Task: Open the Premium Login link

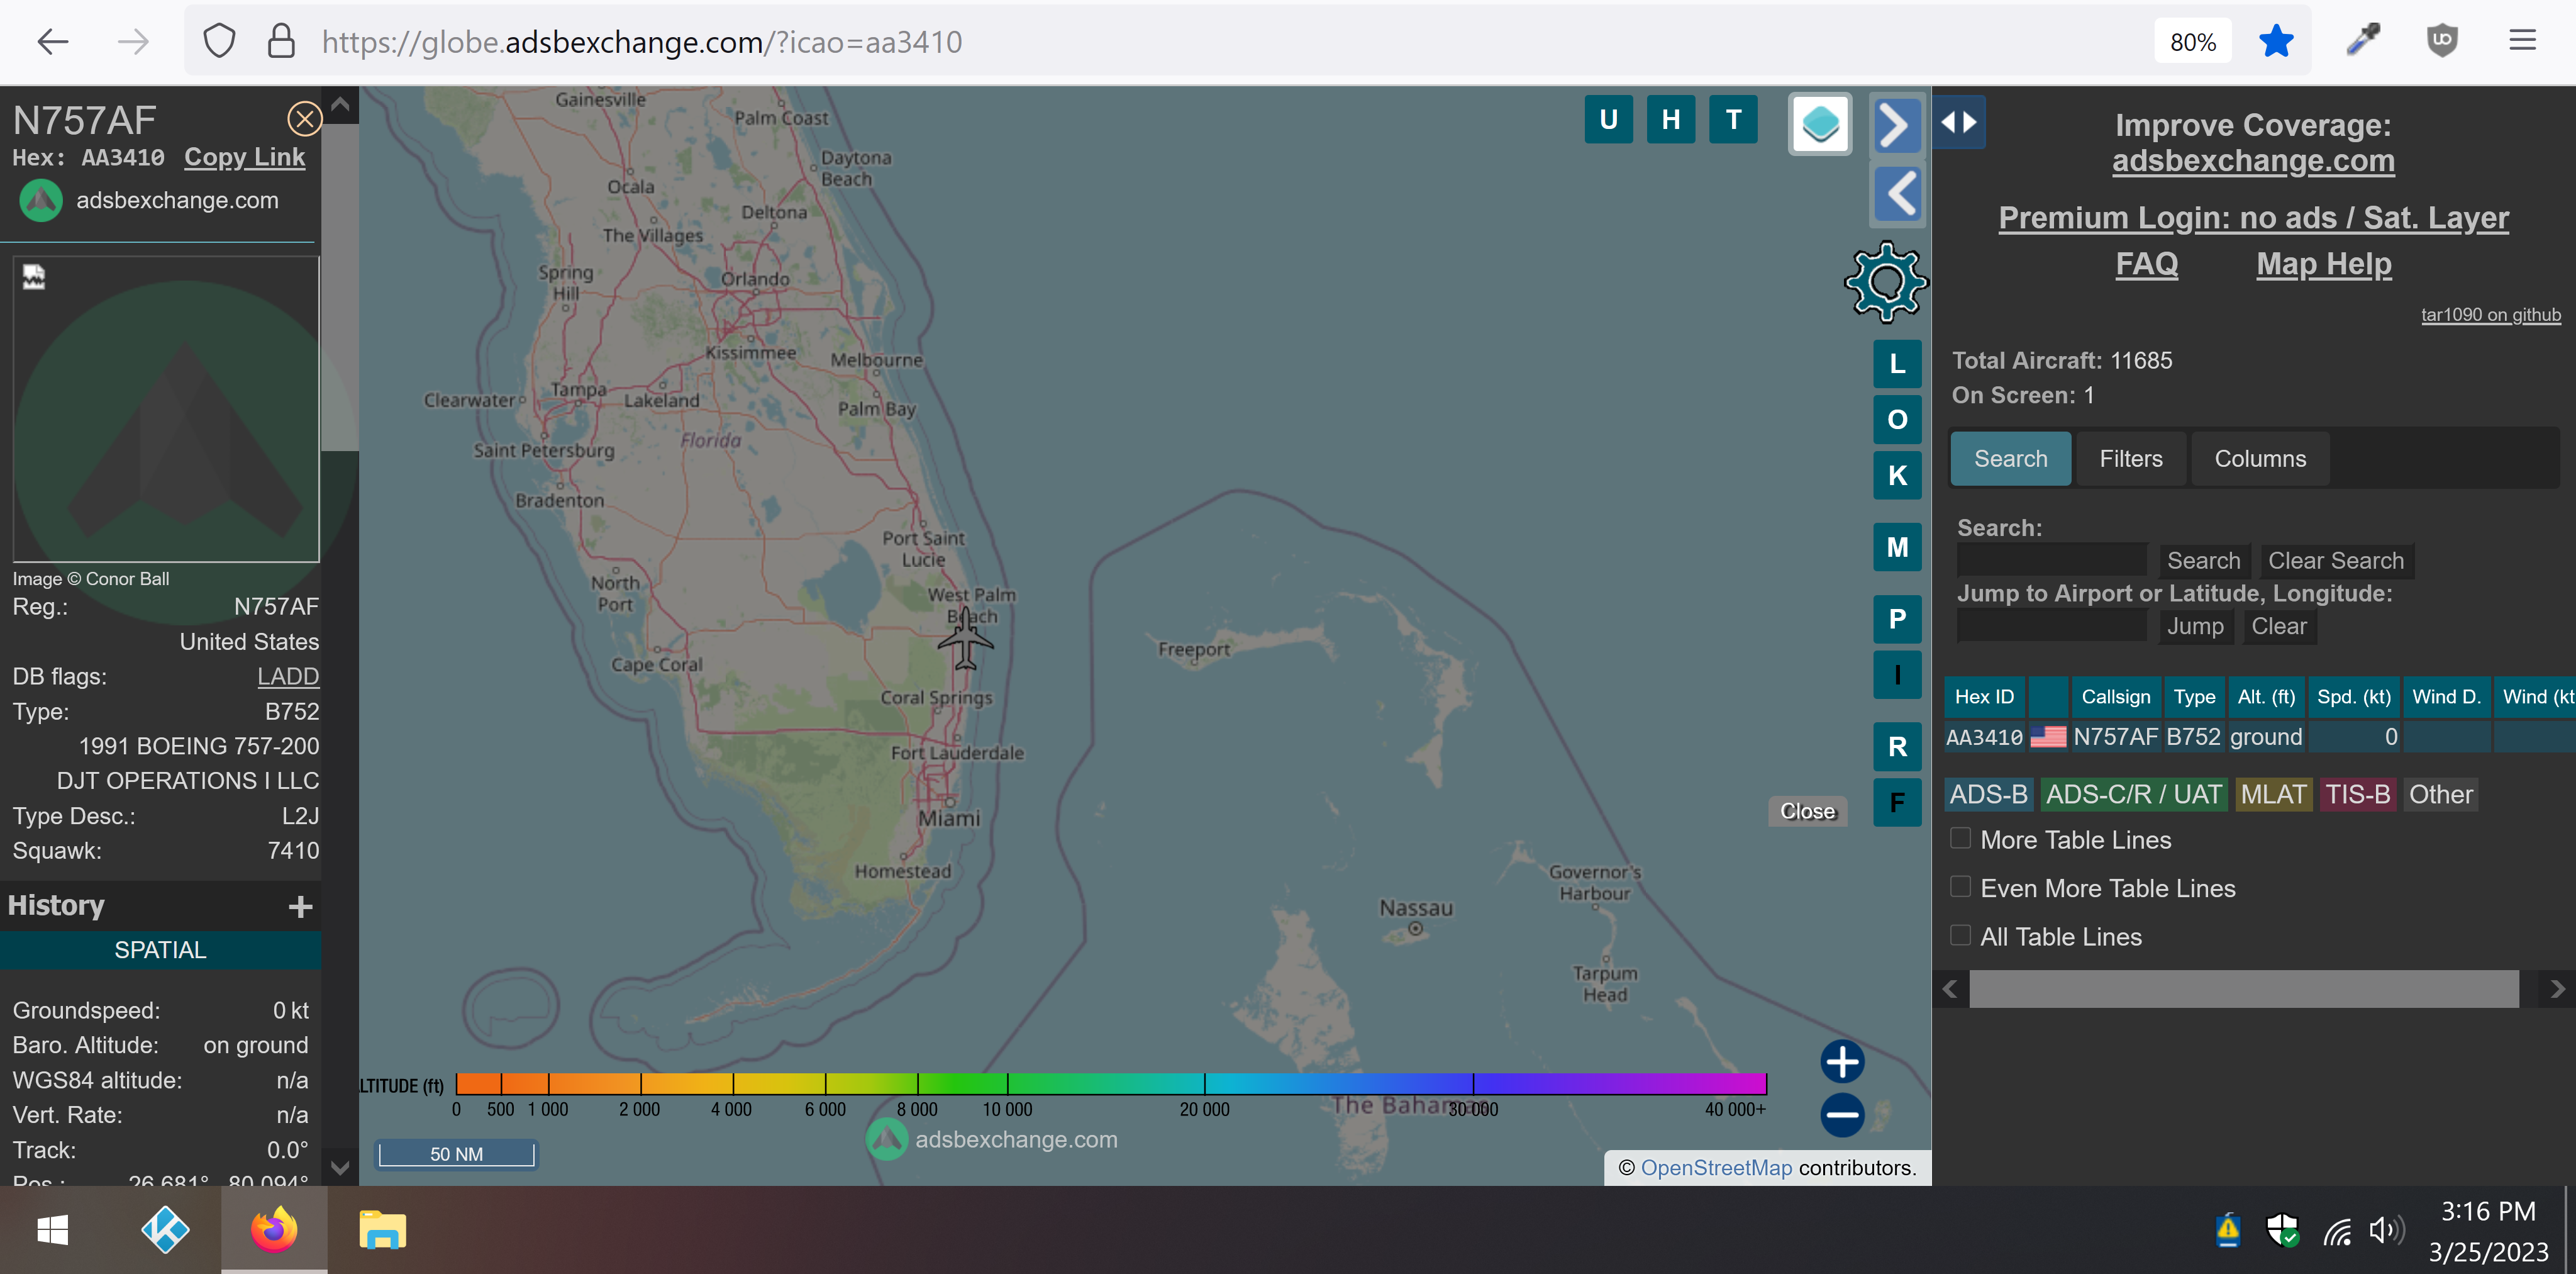Action: [x=2253, y=218]
